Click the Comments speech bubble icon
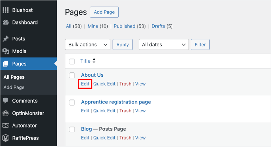Viewport: 271px width, 147px height. click(x=6, y=101)
